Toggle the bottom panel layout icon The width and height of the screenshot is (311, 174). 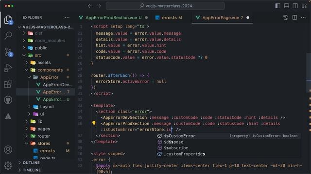tap(286, 6)
